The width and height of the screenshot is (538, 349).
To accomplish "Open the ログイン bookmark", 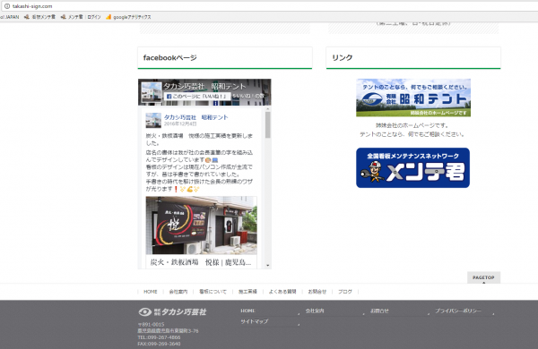I will (93, 17).
